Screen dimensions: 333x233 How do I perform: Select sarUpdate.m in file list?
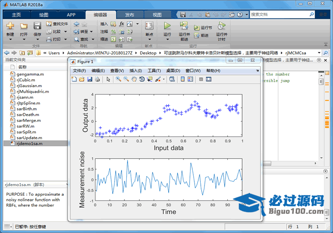point(29,137)
